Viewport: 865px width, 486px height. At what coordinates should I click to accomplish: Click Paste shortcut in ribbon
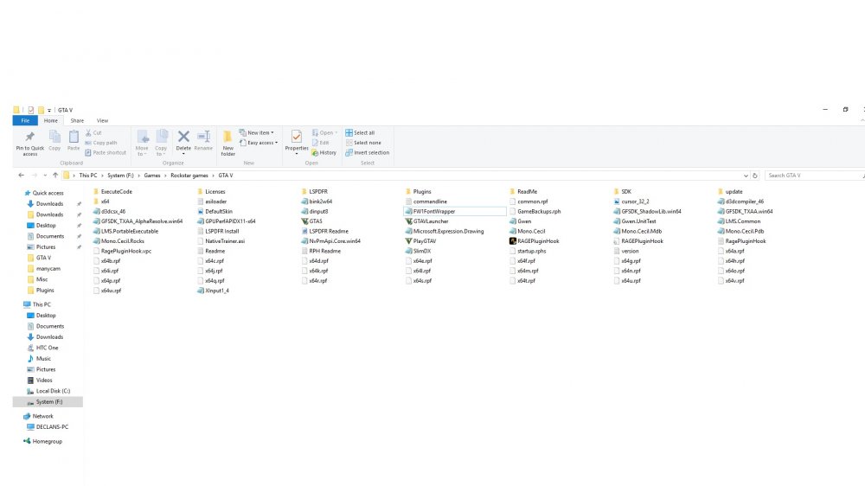[x=106, y=153]
